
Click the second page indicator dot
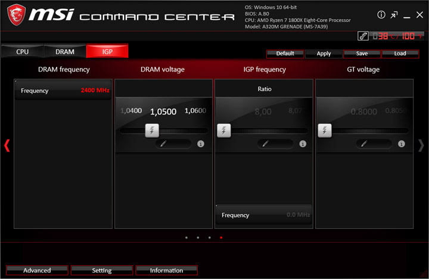[x=198, y=238]
